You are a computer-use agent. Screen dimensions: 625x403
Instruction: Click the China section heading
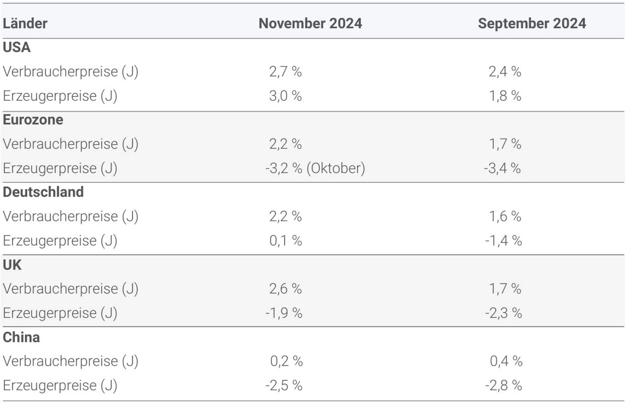[21, 337]
